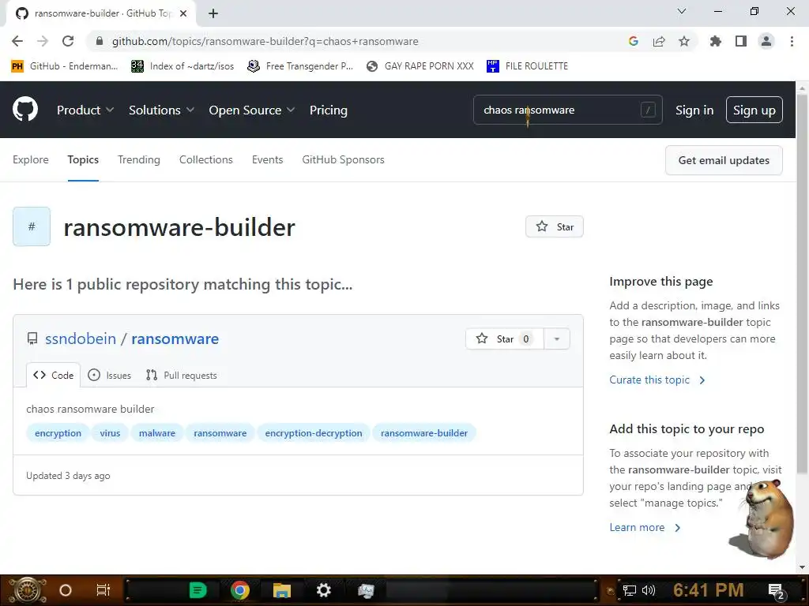Expand the Product menu
The image size is (809, 606).
(85, 110)
